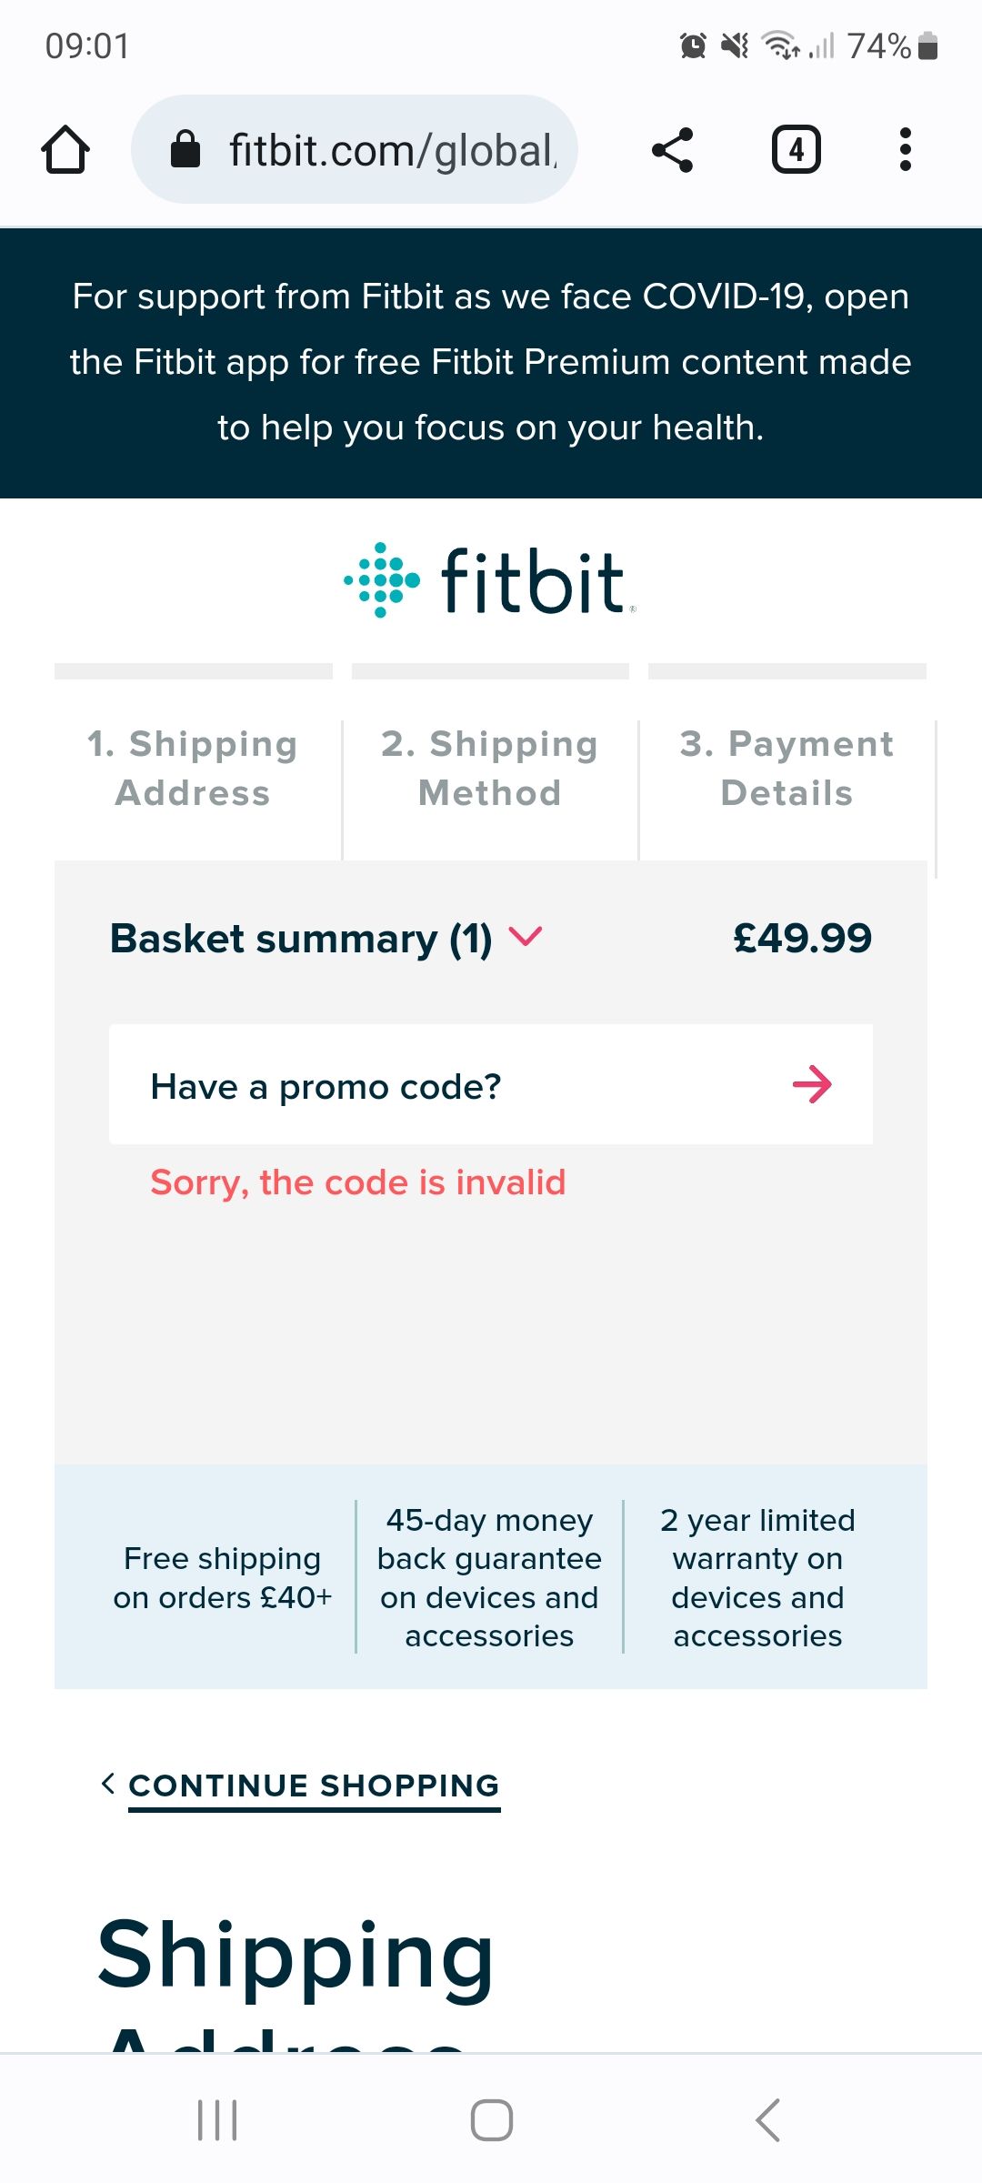Select the Payment Details step tab
982x2183 pixels.
click(787, 769)
